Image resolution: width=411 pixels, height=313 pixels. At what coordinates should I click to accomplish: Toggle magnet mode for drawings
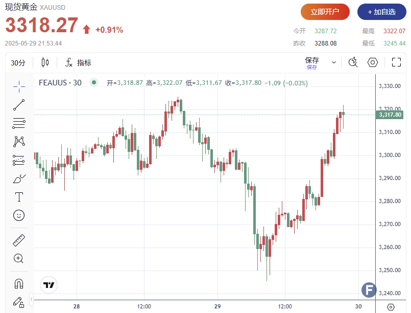(19, 283)
